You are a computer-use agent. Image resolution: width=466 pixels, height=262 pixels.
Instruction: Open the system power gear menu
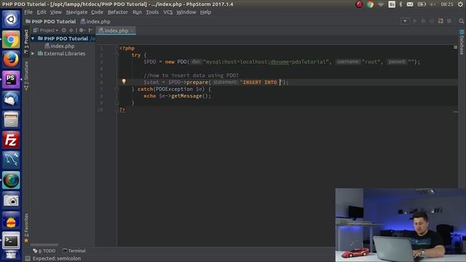(461, 4)
